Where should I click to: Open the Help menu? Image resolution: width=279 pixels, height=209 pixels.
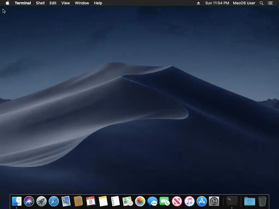pyautogui.click(x=98, y=3)
